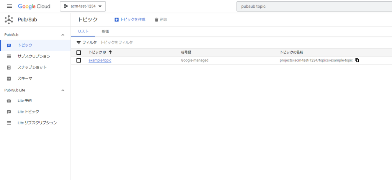392x180 pixels.
Task: Click the 暗号鍵 column header
Action: [x=186, y=52]
